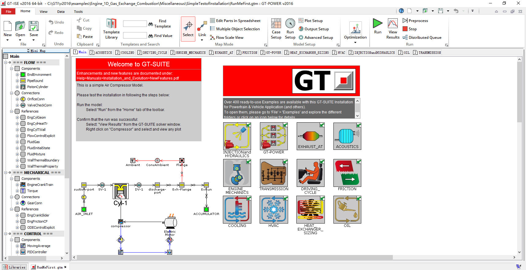526x270 pixels.
Task: Click the Cyl-1 piston cylinder part
Action: (120, 192)
